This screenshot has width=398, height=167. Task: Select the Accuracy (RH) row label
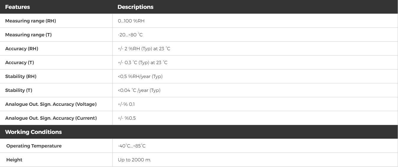(22, 49)
